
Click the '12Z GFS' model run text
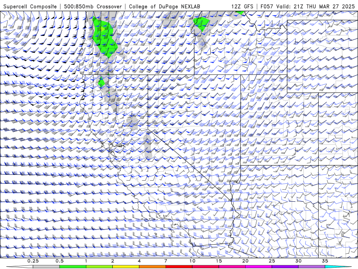(242, 6)
